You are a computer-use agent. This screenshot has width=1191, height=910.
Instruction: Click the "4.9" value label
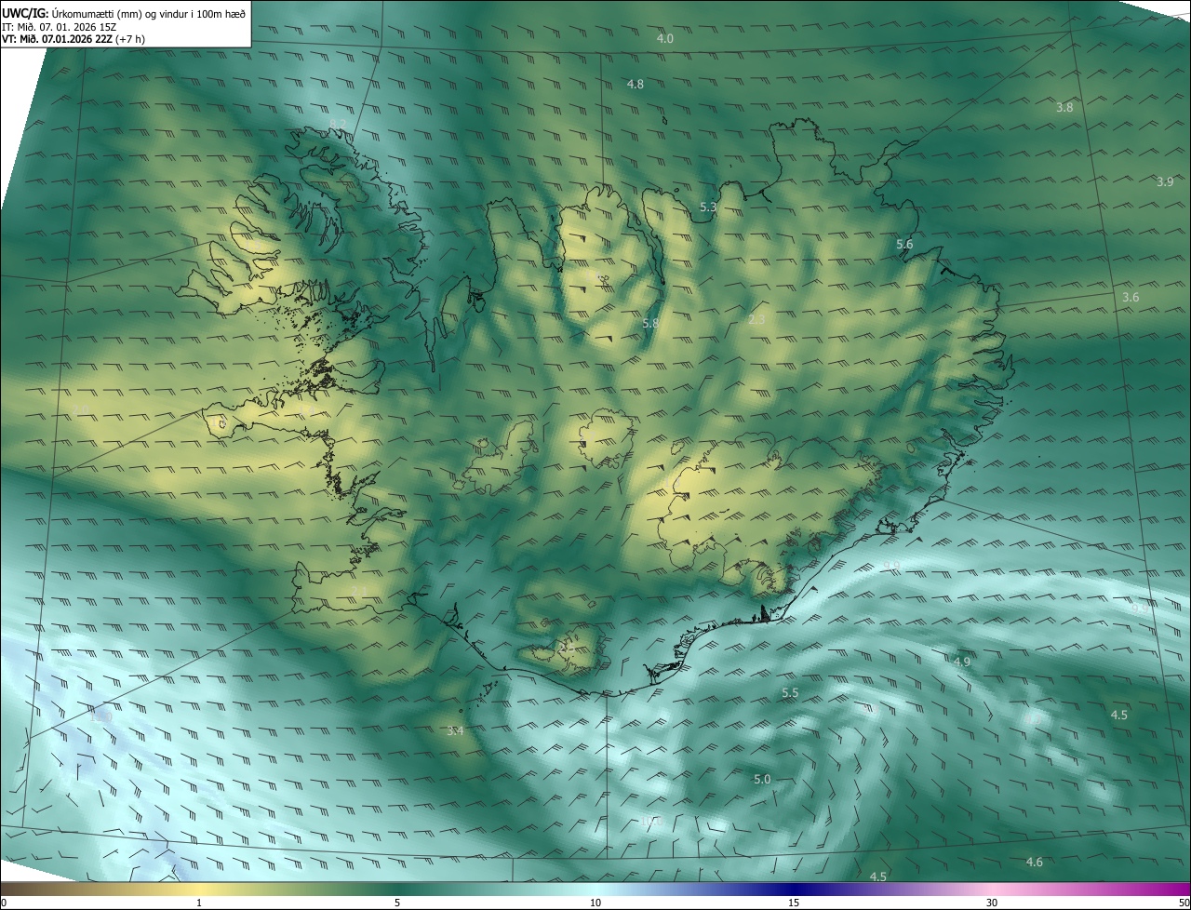click(x=962, y=662)
